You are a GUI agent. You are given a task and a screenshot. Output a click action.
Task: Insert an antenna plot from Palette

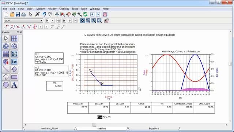(x=6, y=62)
